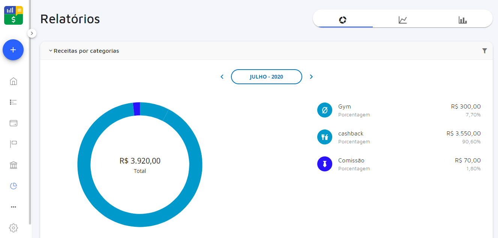Open the JULHO - 2020 month selector
Viewport: 498px width, 238px height.
click(x=266, y=77)
